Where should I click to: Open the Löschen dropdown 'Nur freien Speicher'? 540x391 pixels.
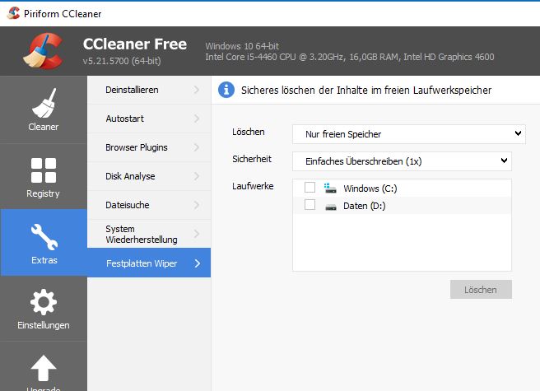pyautogui.click(x=409, y=134)
